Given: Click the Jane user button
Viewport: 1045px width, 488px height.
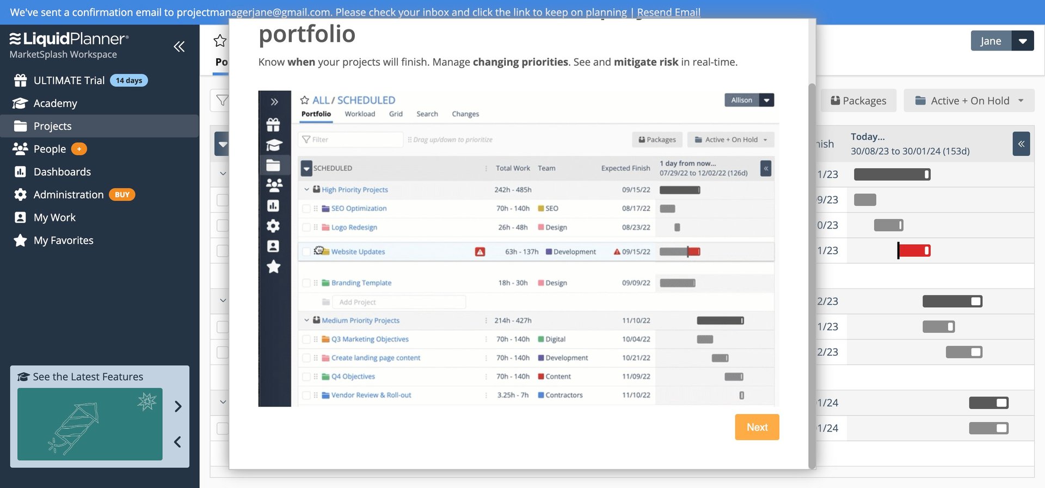Looking at the screenshot, I should click(x=991, y=41).
